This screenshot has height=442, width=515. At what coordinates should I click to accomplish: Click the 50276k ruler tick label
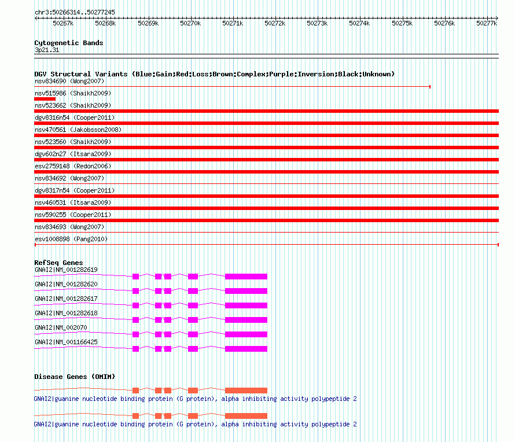(x=444, y=23)
